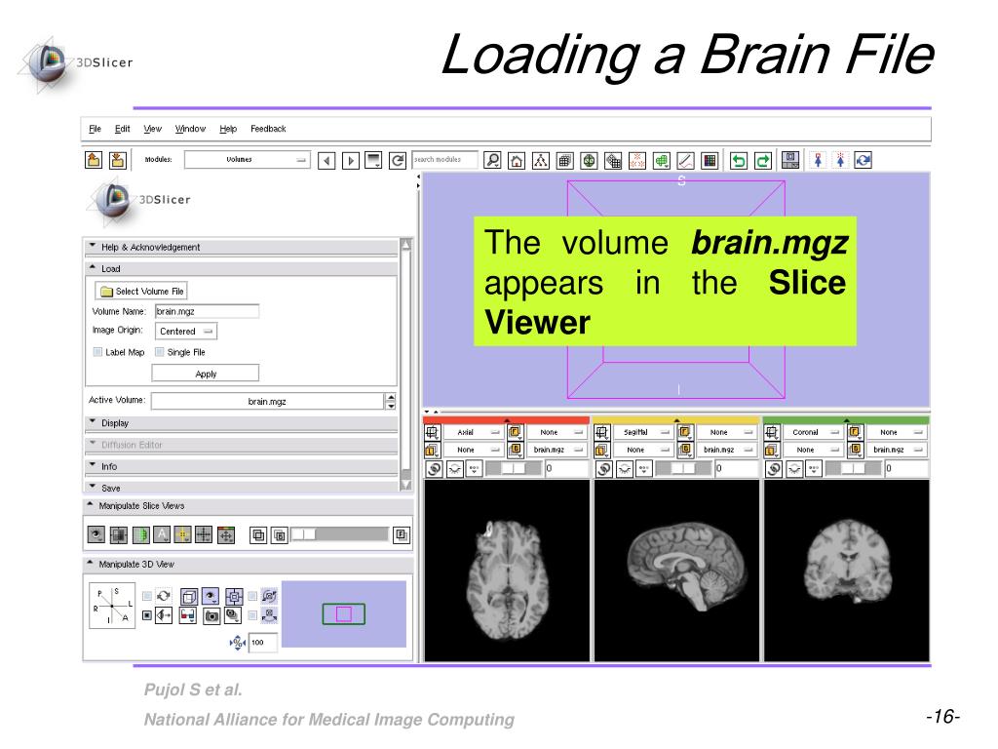Click the stereo red-blue glasses icon

click(x=188, y=615)
